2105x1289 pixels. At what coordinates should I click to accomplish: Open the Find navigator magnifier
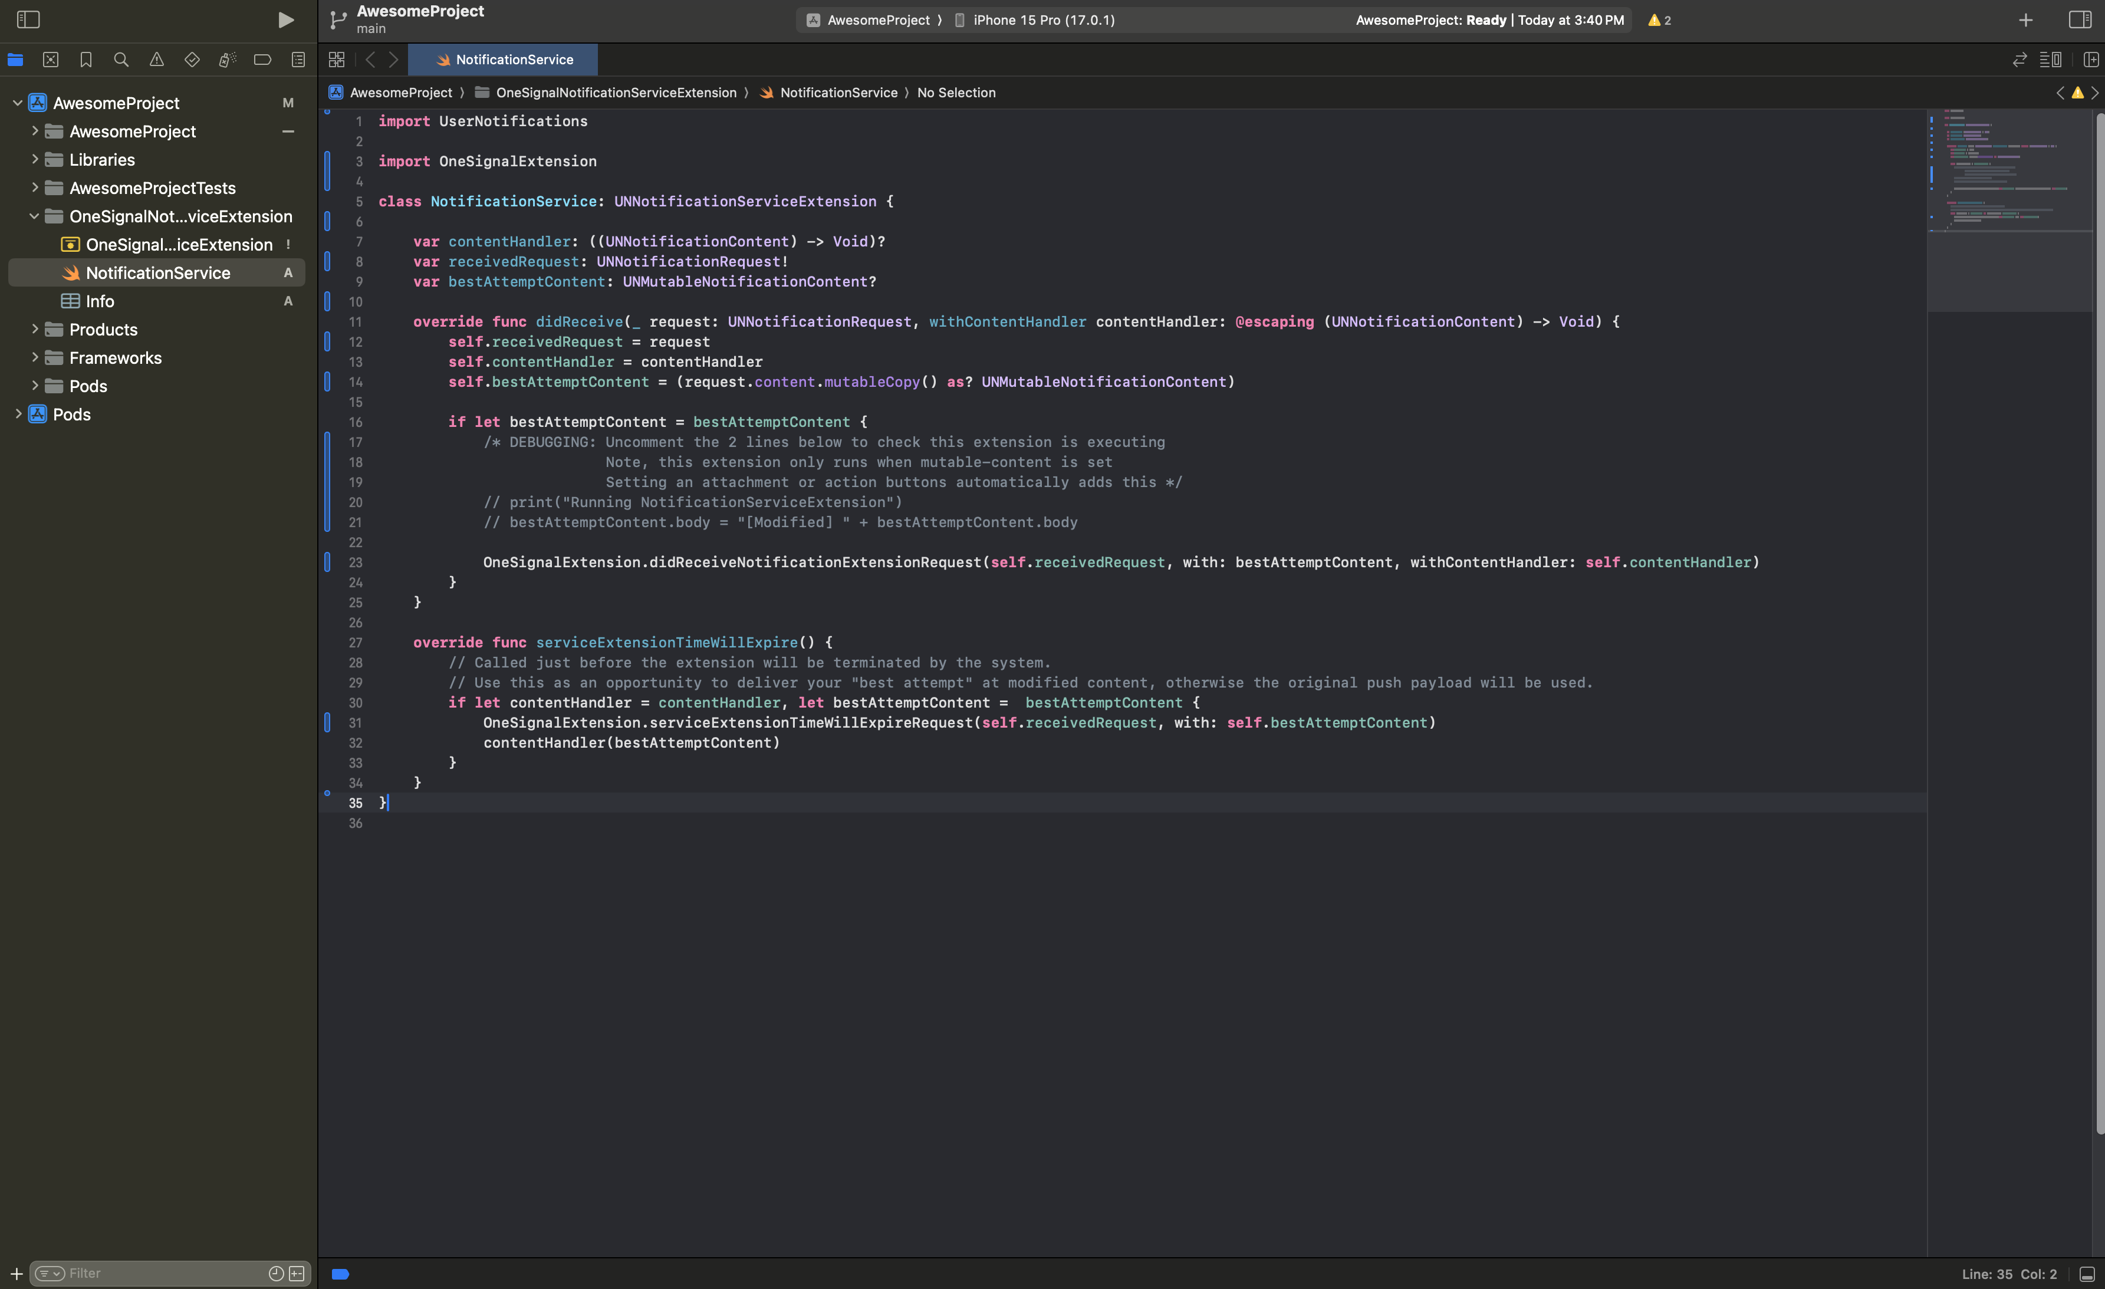pyautogui.click(x=121, y=60)
